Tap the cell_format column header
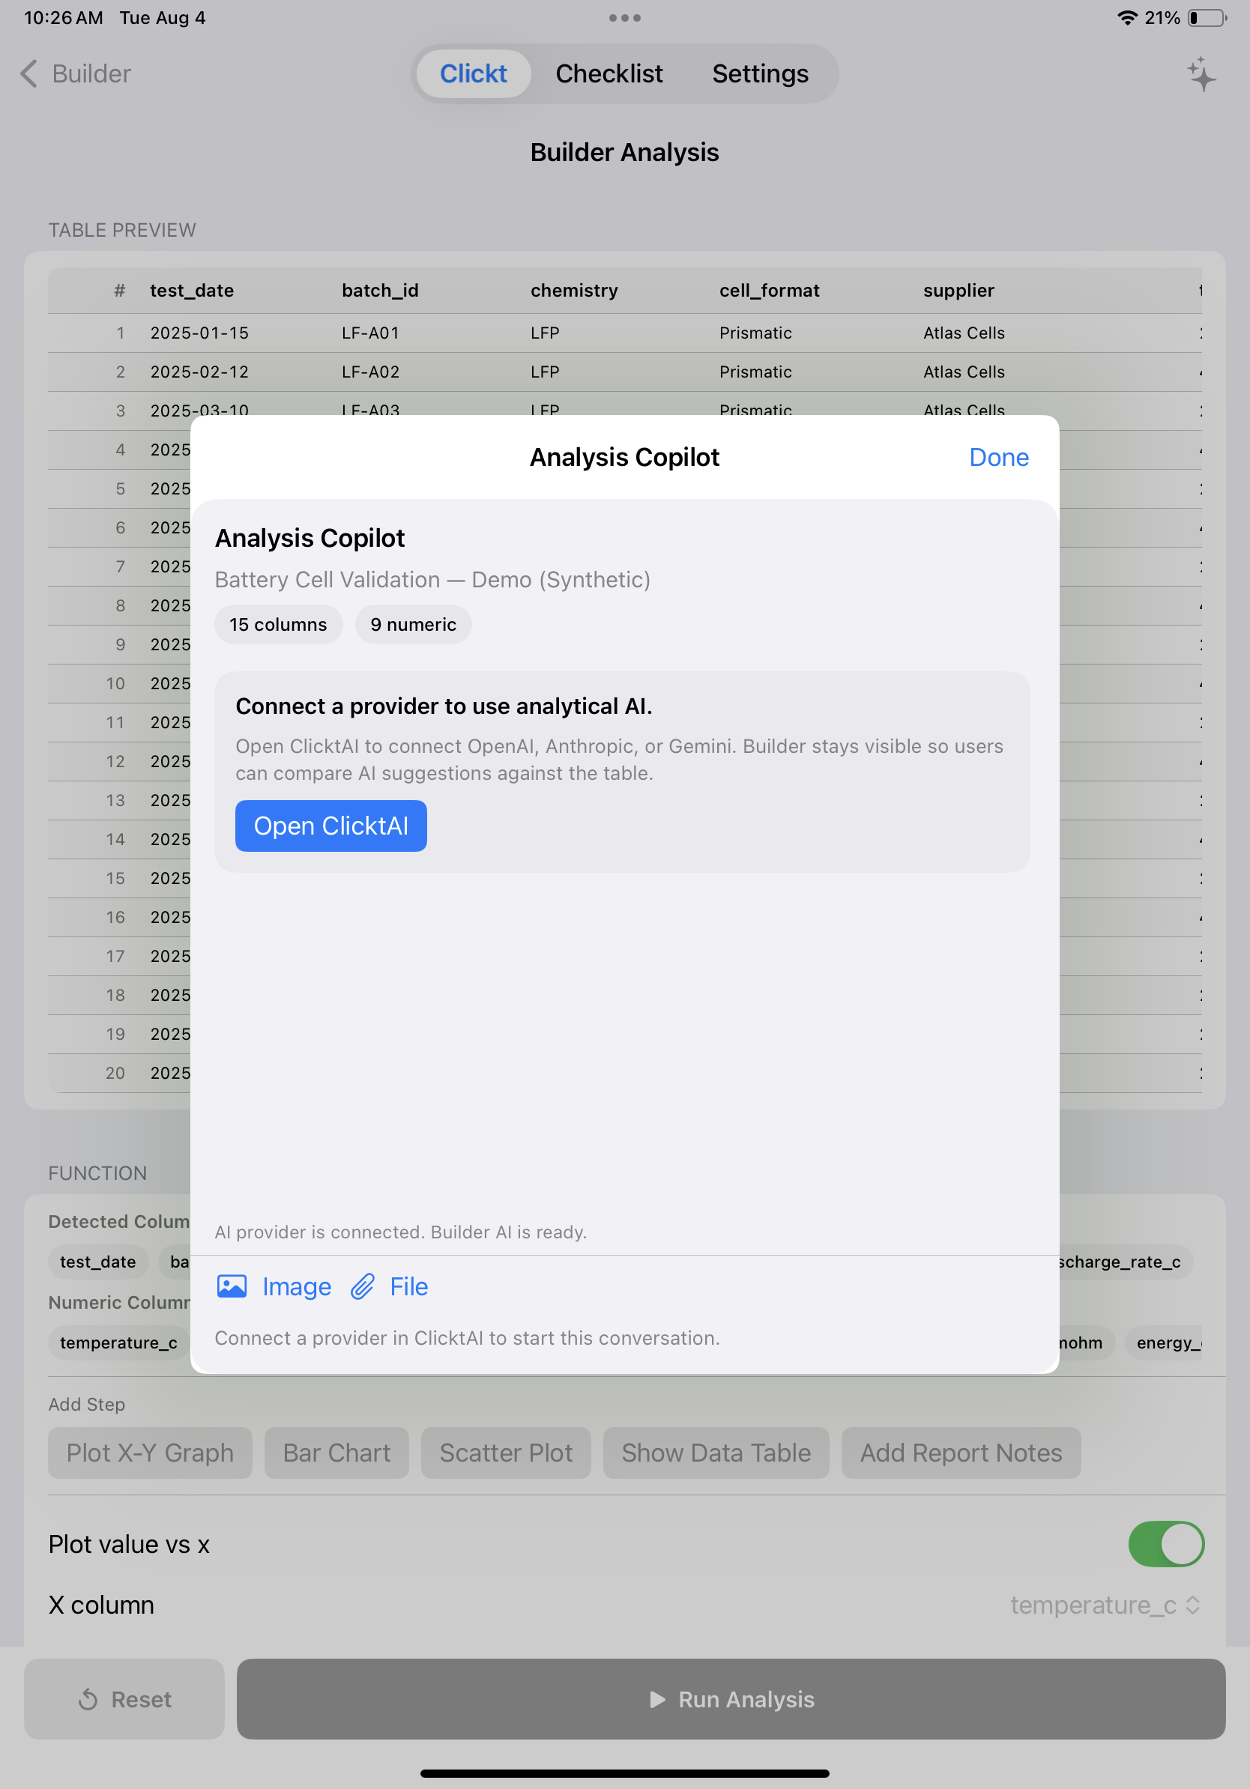The height and width of the screenshot is (1789, 1250). click(x=769, y=291)
